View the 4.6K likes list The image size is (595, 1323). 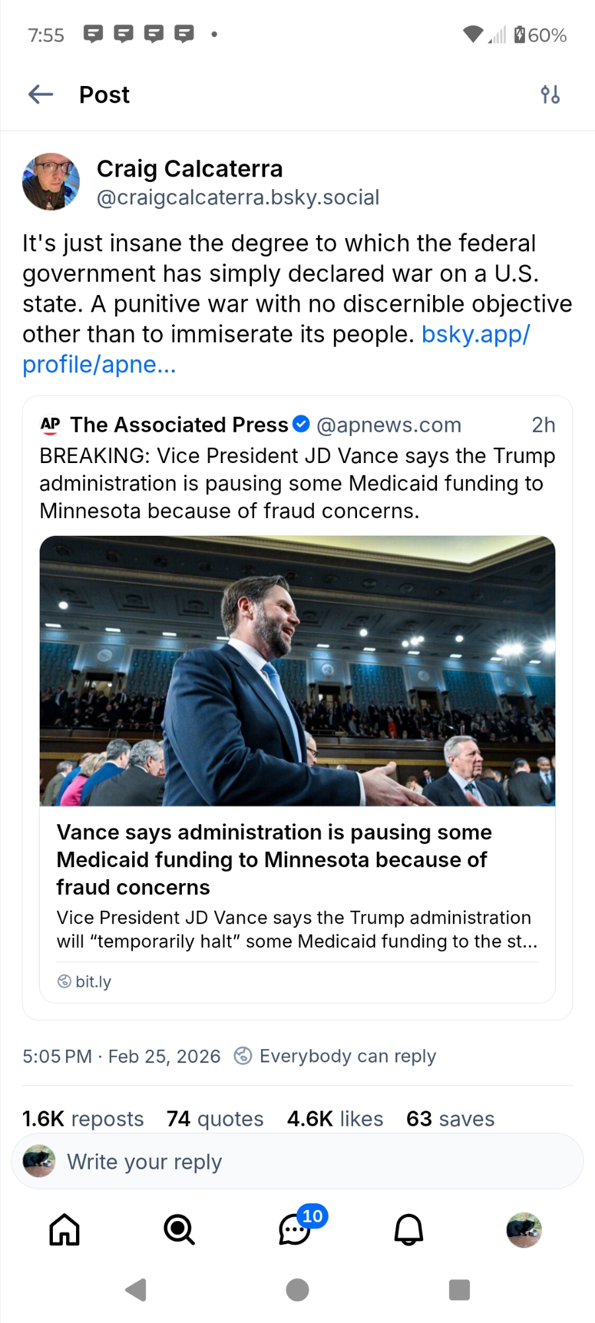point(335,1119)
